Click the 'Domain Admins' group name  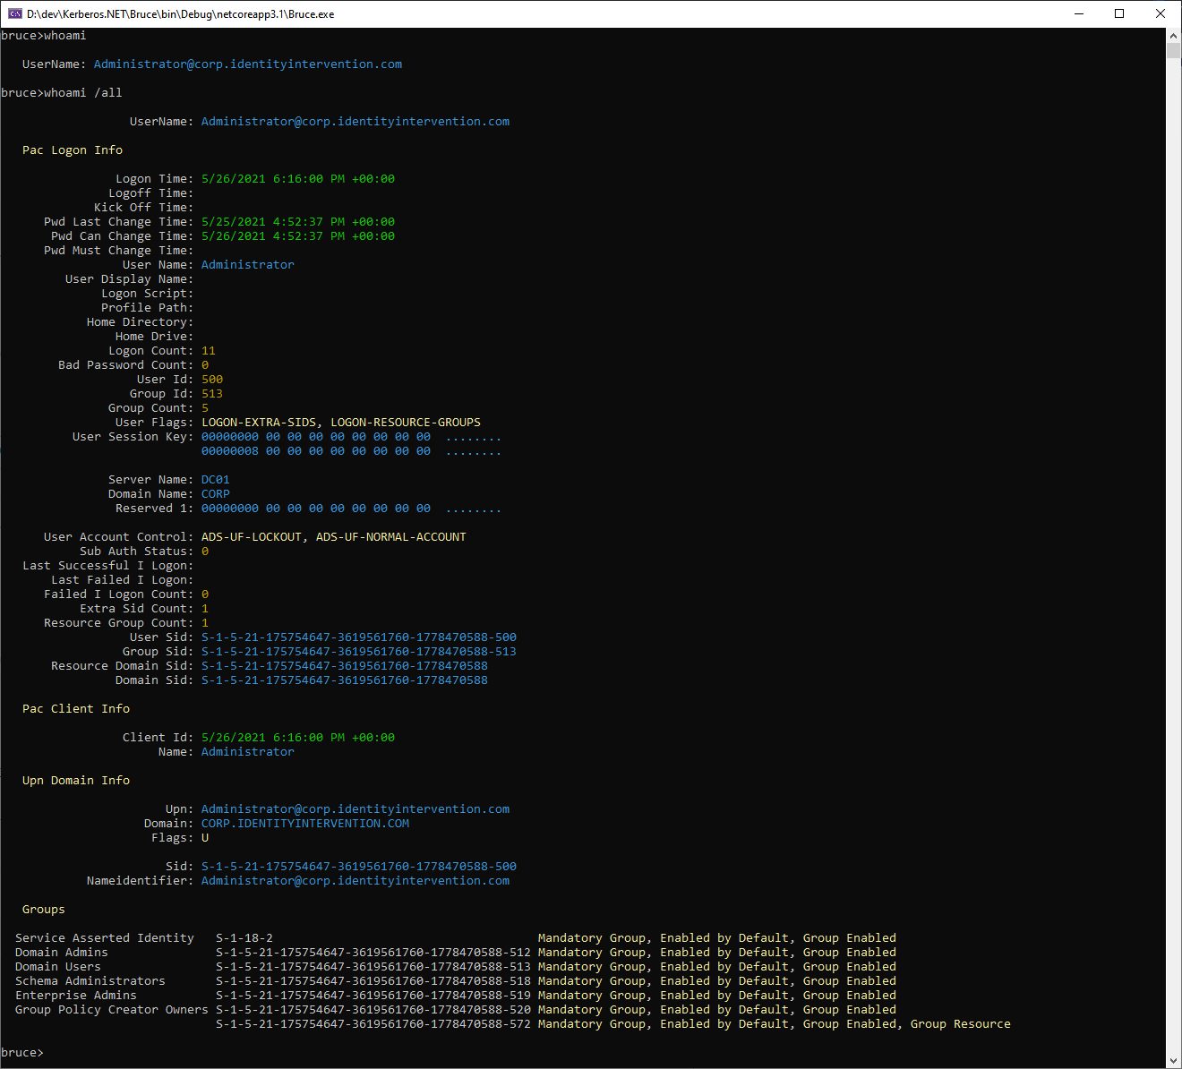point(62,953)
